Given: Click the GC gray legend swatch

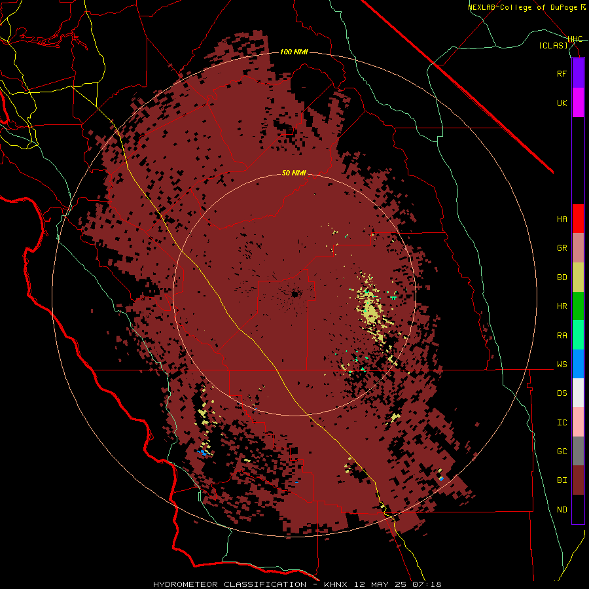Looking at the screenshot, I should pos(578,451).
